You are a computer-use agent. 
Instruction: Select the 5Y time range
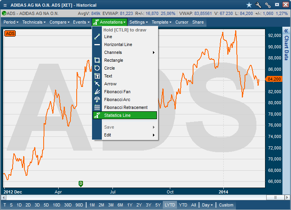point(158,205)
